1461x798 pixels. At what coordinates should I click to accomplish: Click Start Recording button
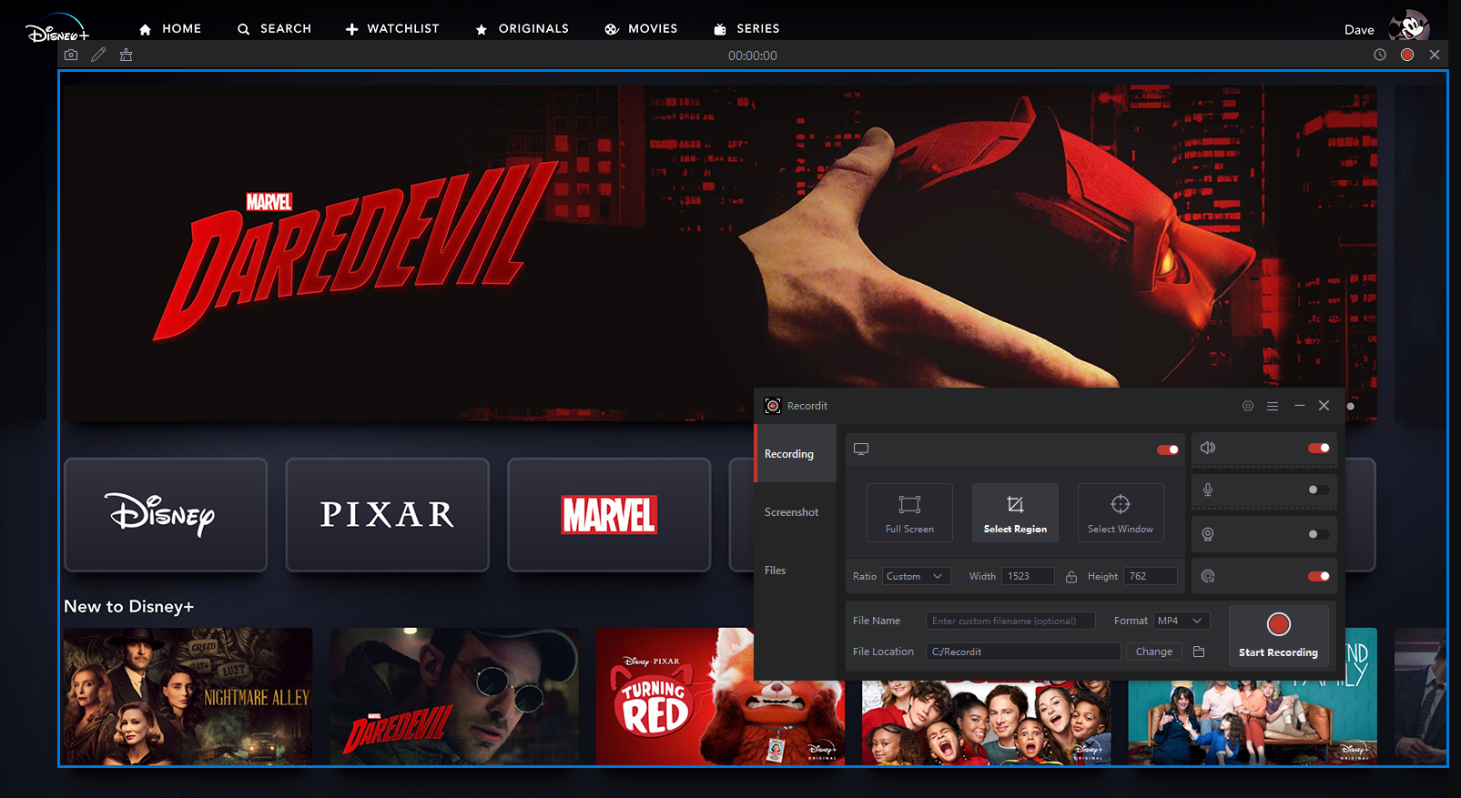coord(1278,636)
